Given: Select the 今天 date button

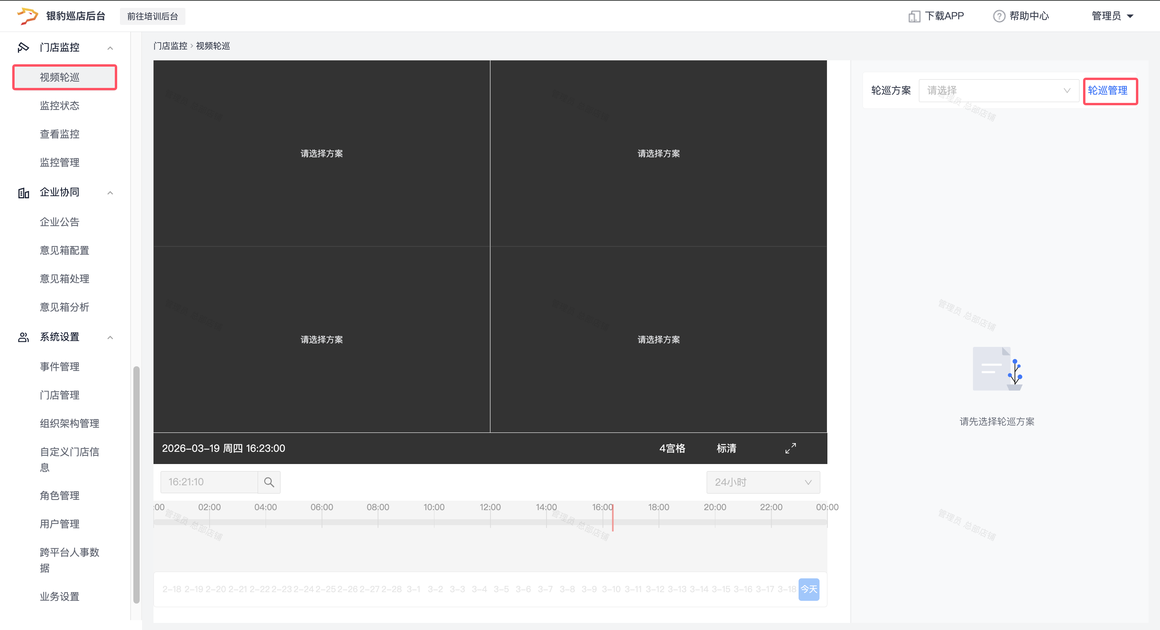Looking at the screenshot, I should [808, 589].
